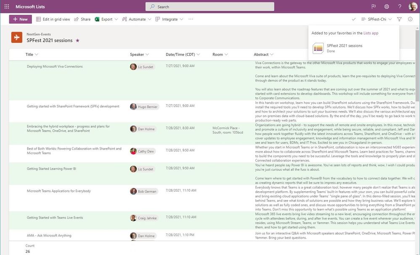Screen dimensions: 420x255
Task: Open Getting Started Learning Power BI item
Action: [x=51, y=168]
